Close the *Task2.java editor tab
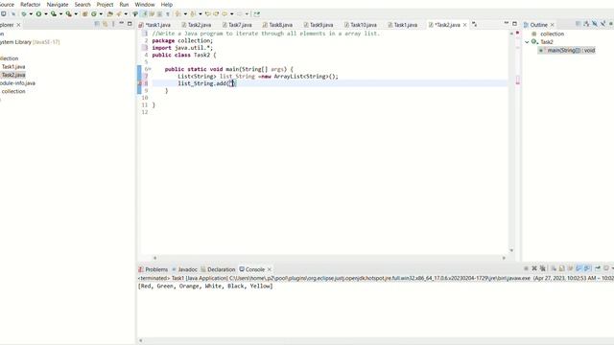 [x=464, y=25]
